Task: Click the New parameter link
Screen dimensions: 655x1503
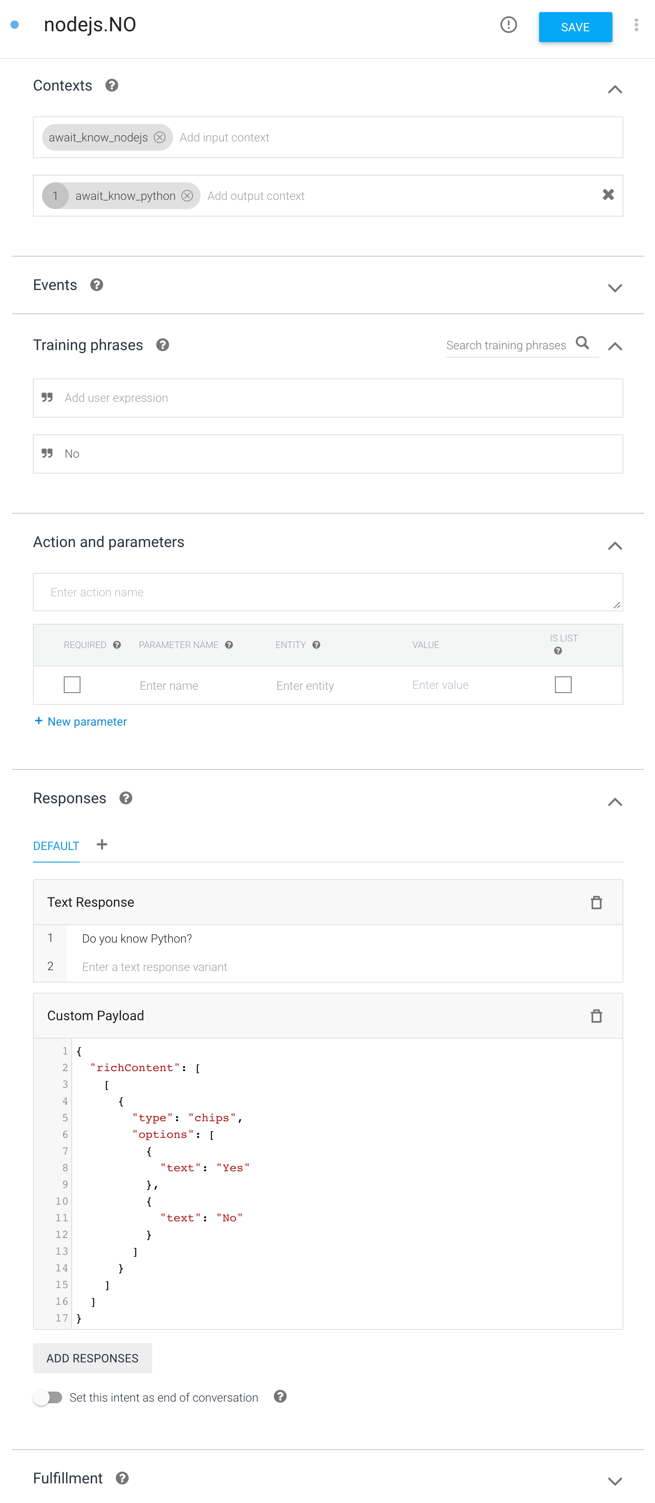Action: coord(80,722)
